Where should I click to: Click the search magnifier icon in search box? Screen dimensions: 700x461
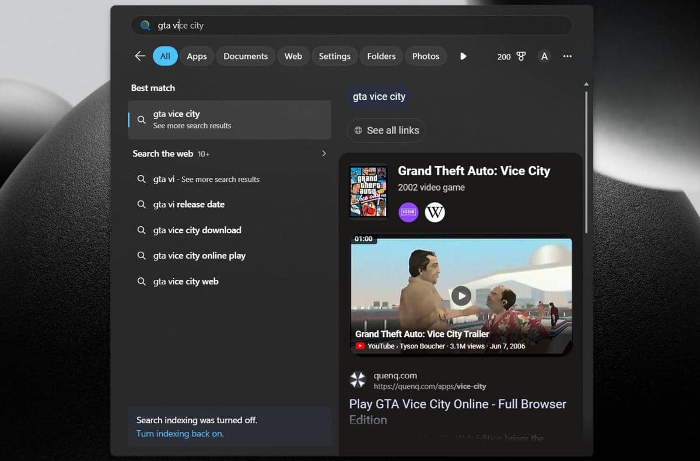pos(145,25)
